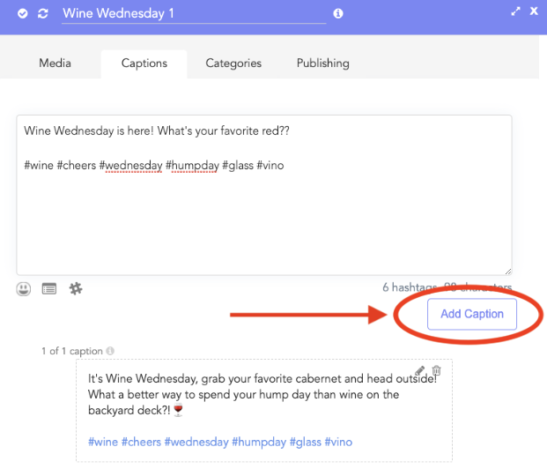The image size is (547, 469).
Task: Select the Captions tab
Action: click(144, 63)
